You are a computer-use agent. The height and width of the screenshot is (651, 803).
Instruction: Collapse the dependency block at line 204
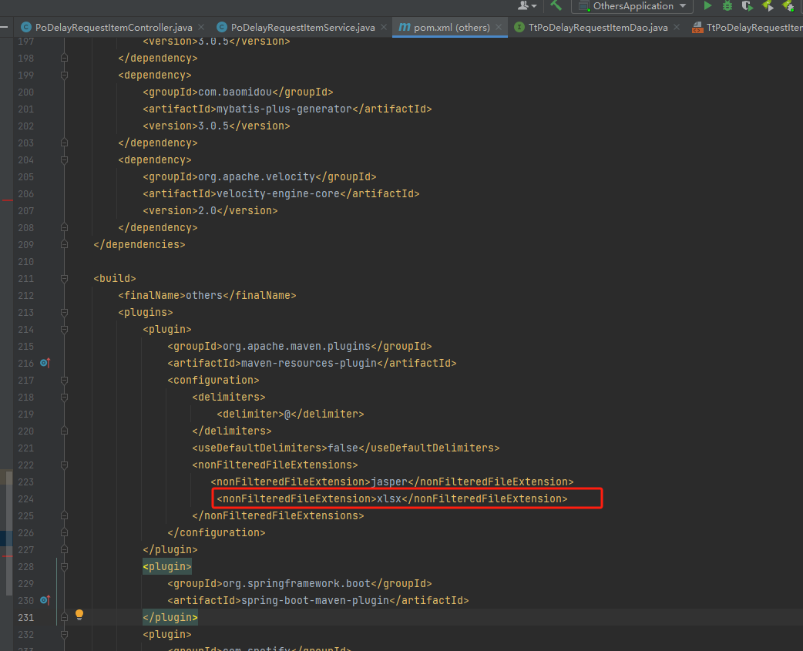tap(64, 160)
